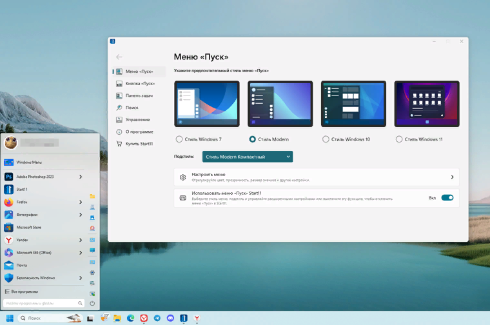Open the Yandex icon in Start menu
The image size is (490, 325).
click(9, 240)
